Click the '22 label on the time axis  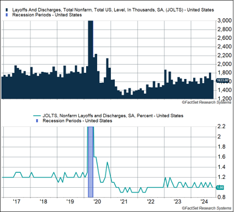click(151, 202)
